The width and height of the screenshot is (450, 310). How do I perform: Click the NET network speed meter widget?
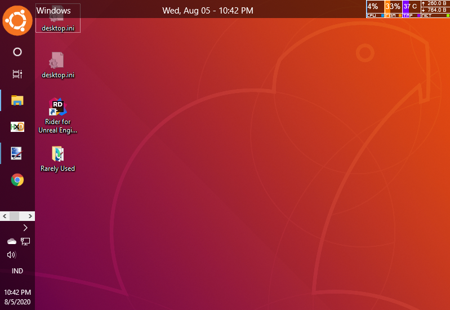pyautogui.click(x=435, y=9)
